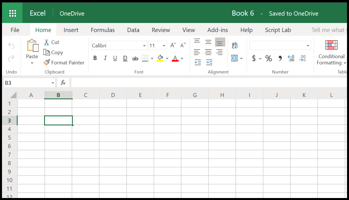
Task: Click the Increase Decimal icon
Action: click(291, 58)
